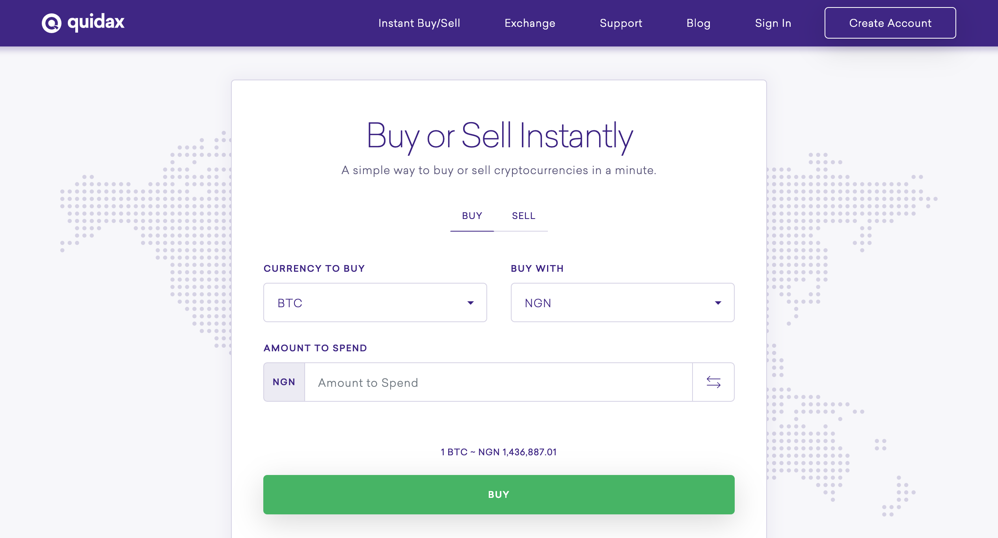Open the Support link
The image size is (998, 538).
(621, 23)
